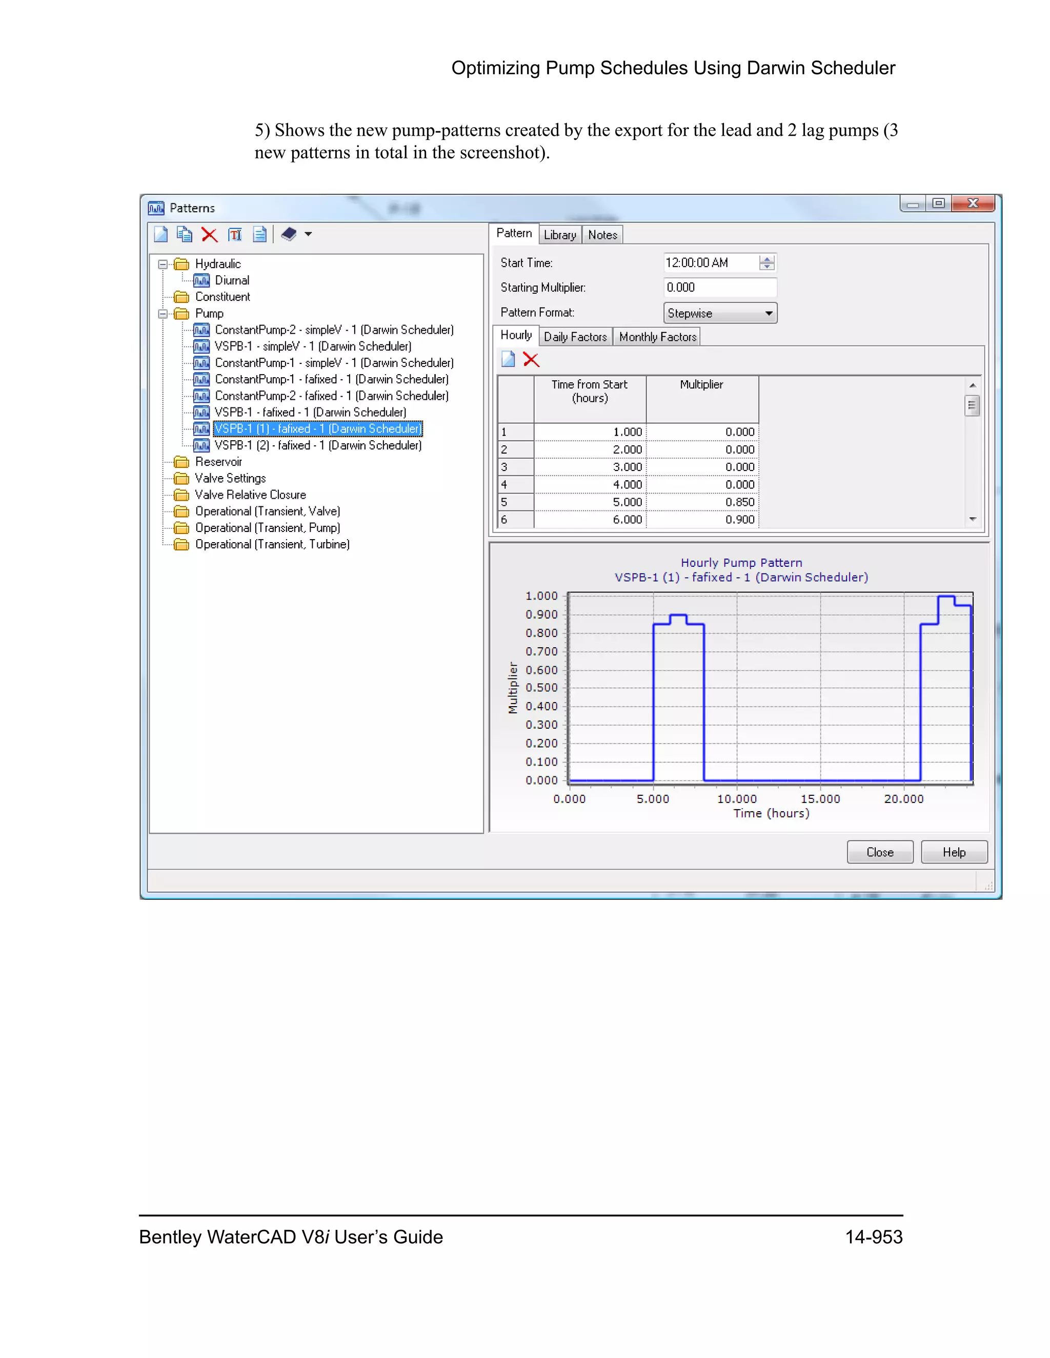Select VSPB-1 - fafixed - 1 pattern
The width and height of the screenshot is (1050, 1358).
click(310, 412)
